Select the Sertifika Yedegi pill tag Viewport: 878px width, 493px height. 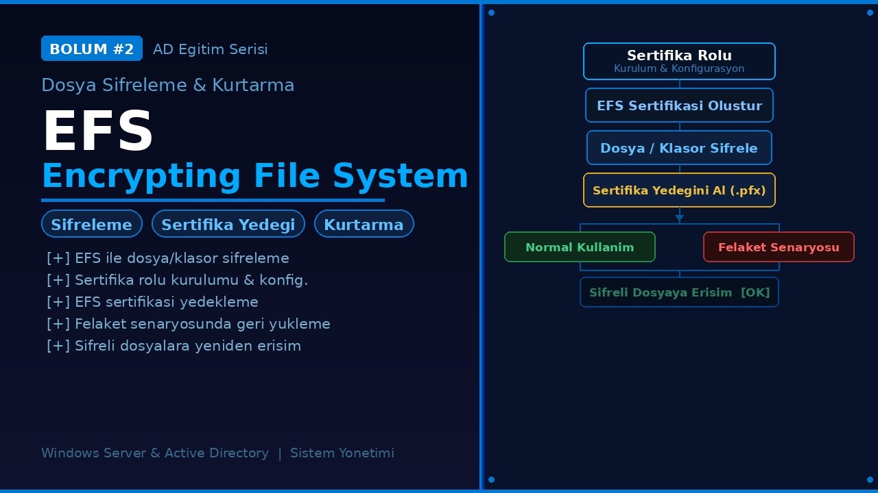click(x=228, y=224)
